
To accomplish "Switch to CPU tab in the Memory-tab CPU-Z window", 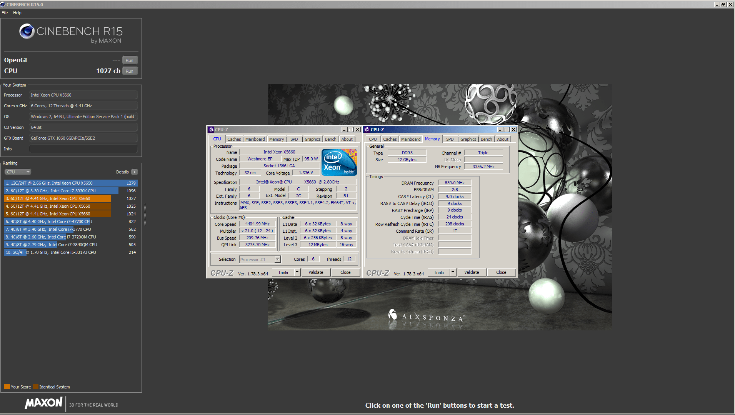I will tap(373, 139).
